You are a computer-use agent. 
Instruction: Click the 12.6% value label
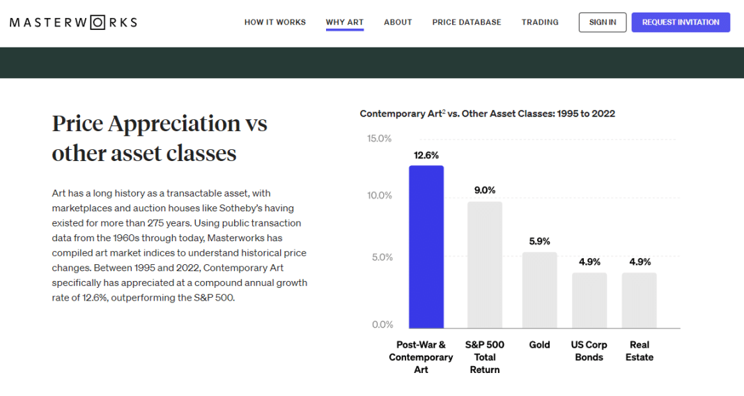pos(426,155)
